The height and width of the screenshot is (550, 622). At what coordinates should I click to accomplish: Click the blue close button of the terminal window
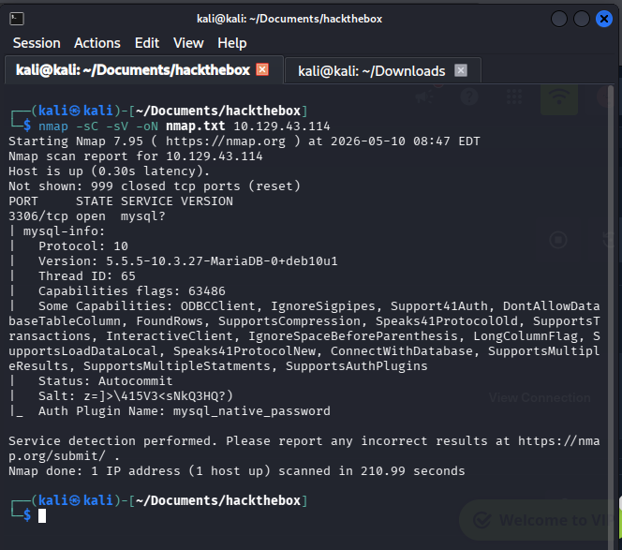(x=604, y=19)
